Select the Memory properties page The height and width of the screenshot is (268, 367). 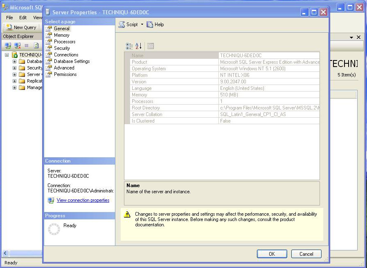62,35
